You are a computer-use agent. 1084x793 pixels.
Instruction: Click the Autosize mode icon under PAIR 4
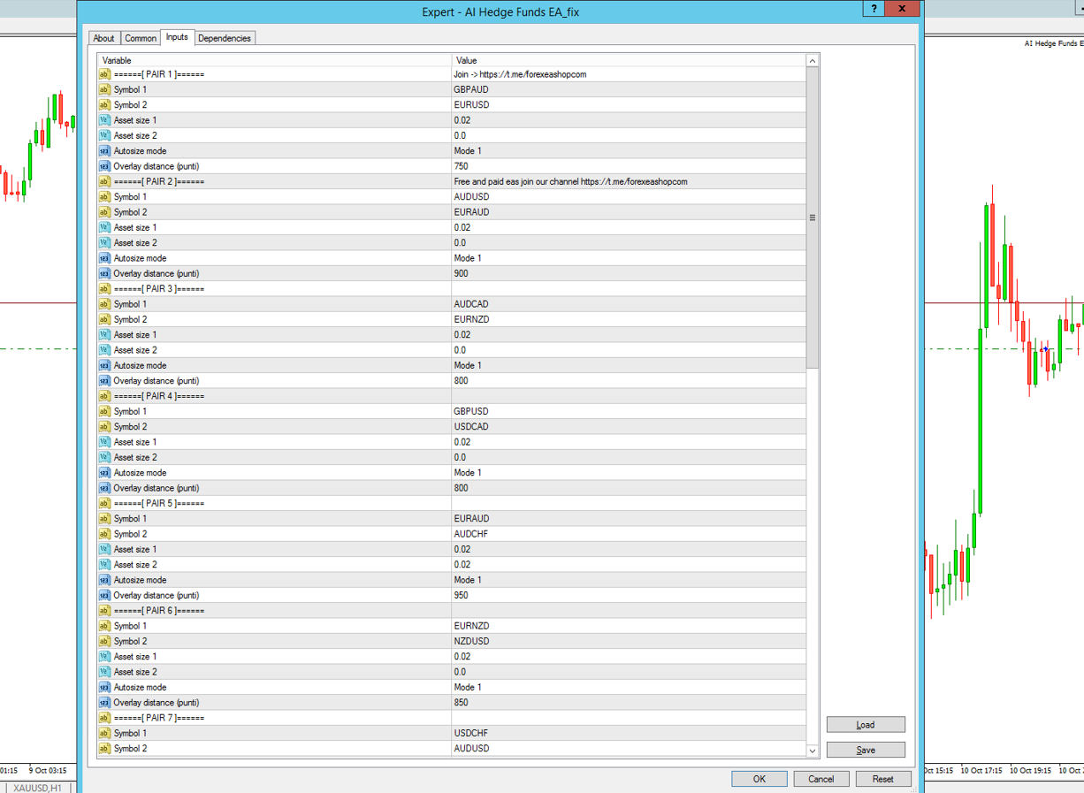click(x=104, y=473)
